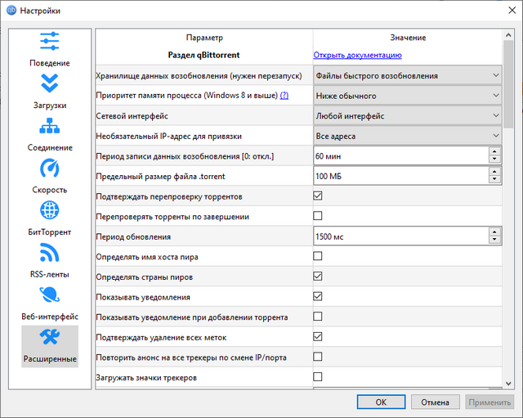The height and width of the screenshot is (418, 523).
Task: Select the Расширенные tools icon
Action: (50, 338)
